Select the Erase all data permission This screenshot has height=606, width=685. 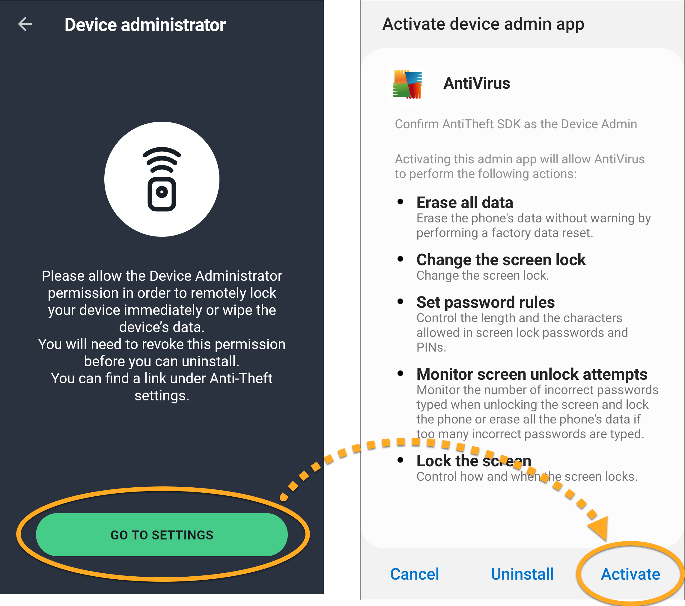click(x=534, y=217)
